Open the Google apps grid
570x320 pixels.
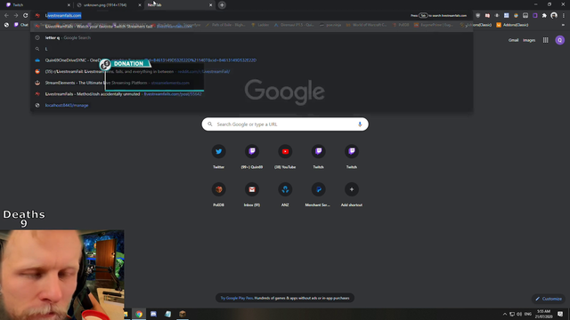(546, 40)
